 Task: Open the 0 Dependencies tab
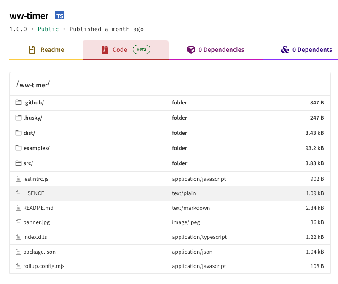pyautogui.click(x=216, y=50)
